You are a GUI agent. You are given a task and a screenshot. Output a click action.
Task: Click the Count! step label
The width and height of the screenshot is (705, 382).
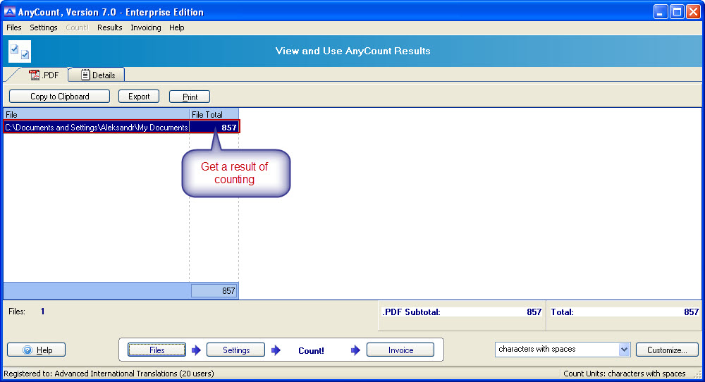tap(311, 350)
